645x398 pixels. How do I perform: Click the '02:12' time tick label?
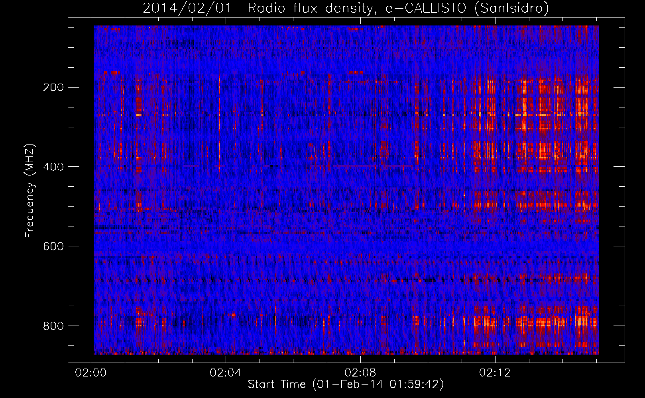495,373
